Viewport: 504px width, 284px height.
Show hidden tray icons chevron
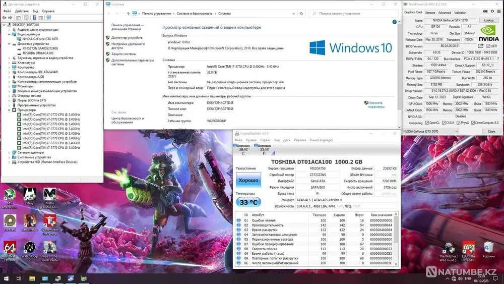(447, 278)
